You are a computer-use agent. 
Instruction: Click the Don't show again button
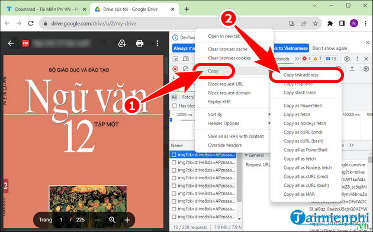[x=330, y=49]
